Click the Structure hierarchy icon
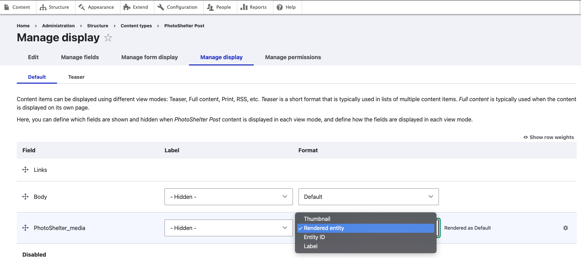Screen dimensions: 581x258 (43, 7)
